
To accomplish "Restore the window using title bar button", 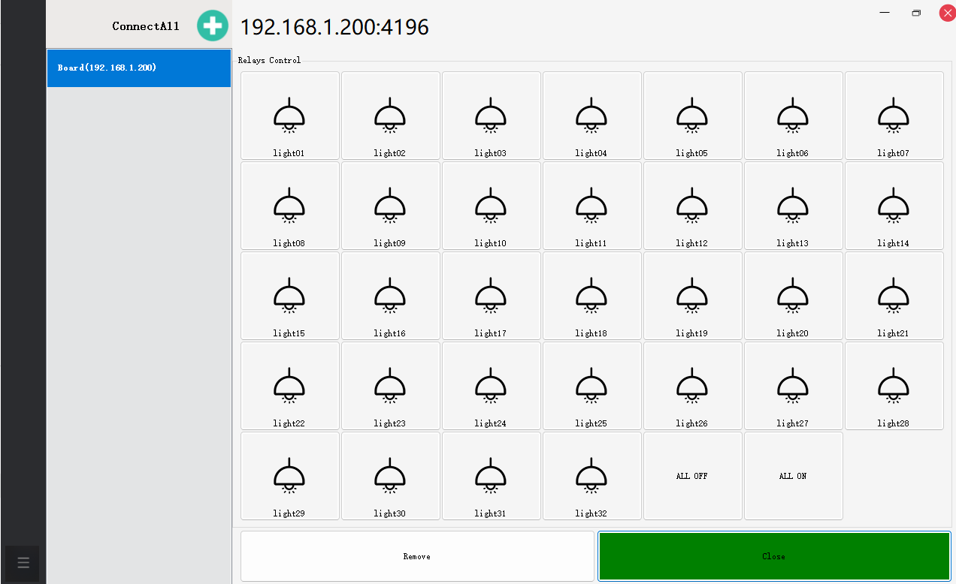I will 916,13.
